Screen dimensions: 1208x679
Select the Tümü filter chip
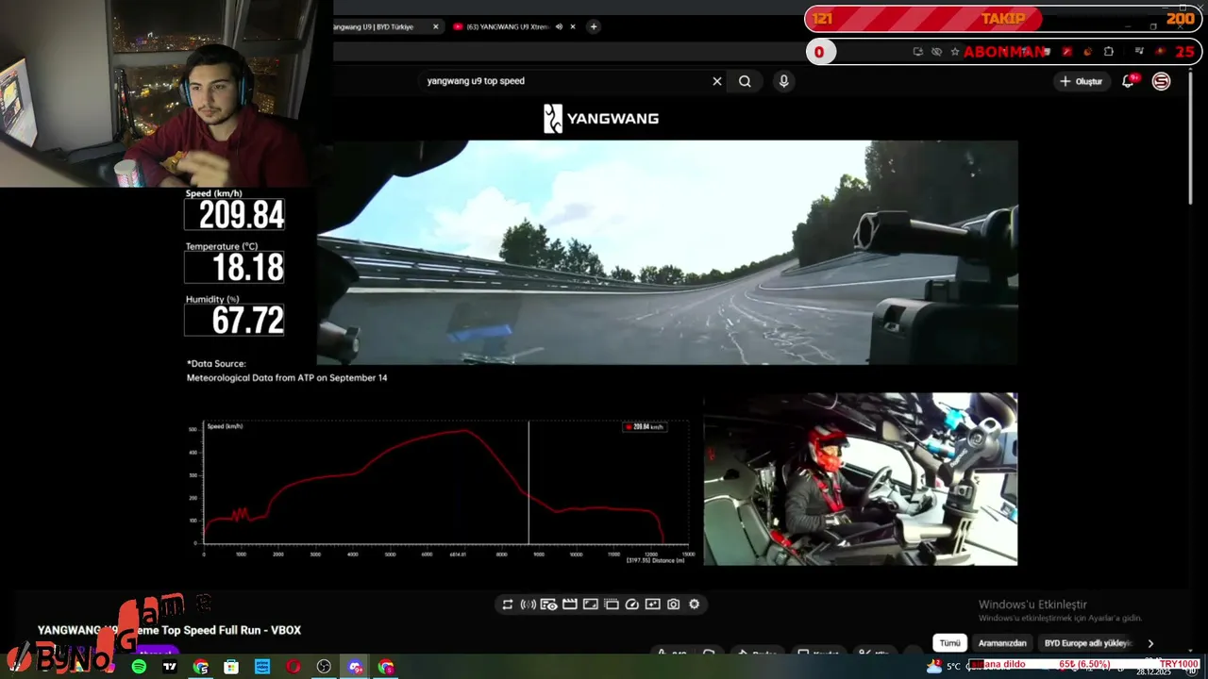point(950,643)
